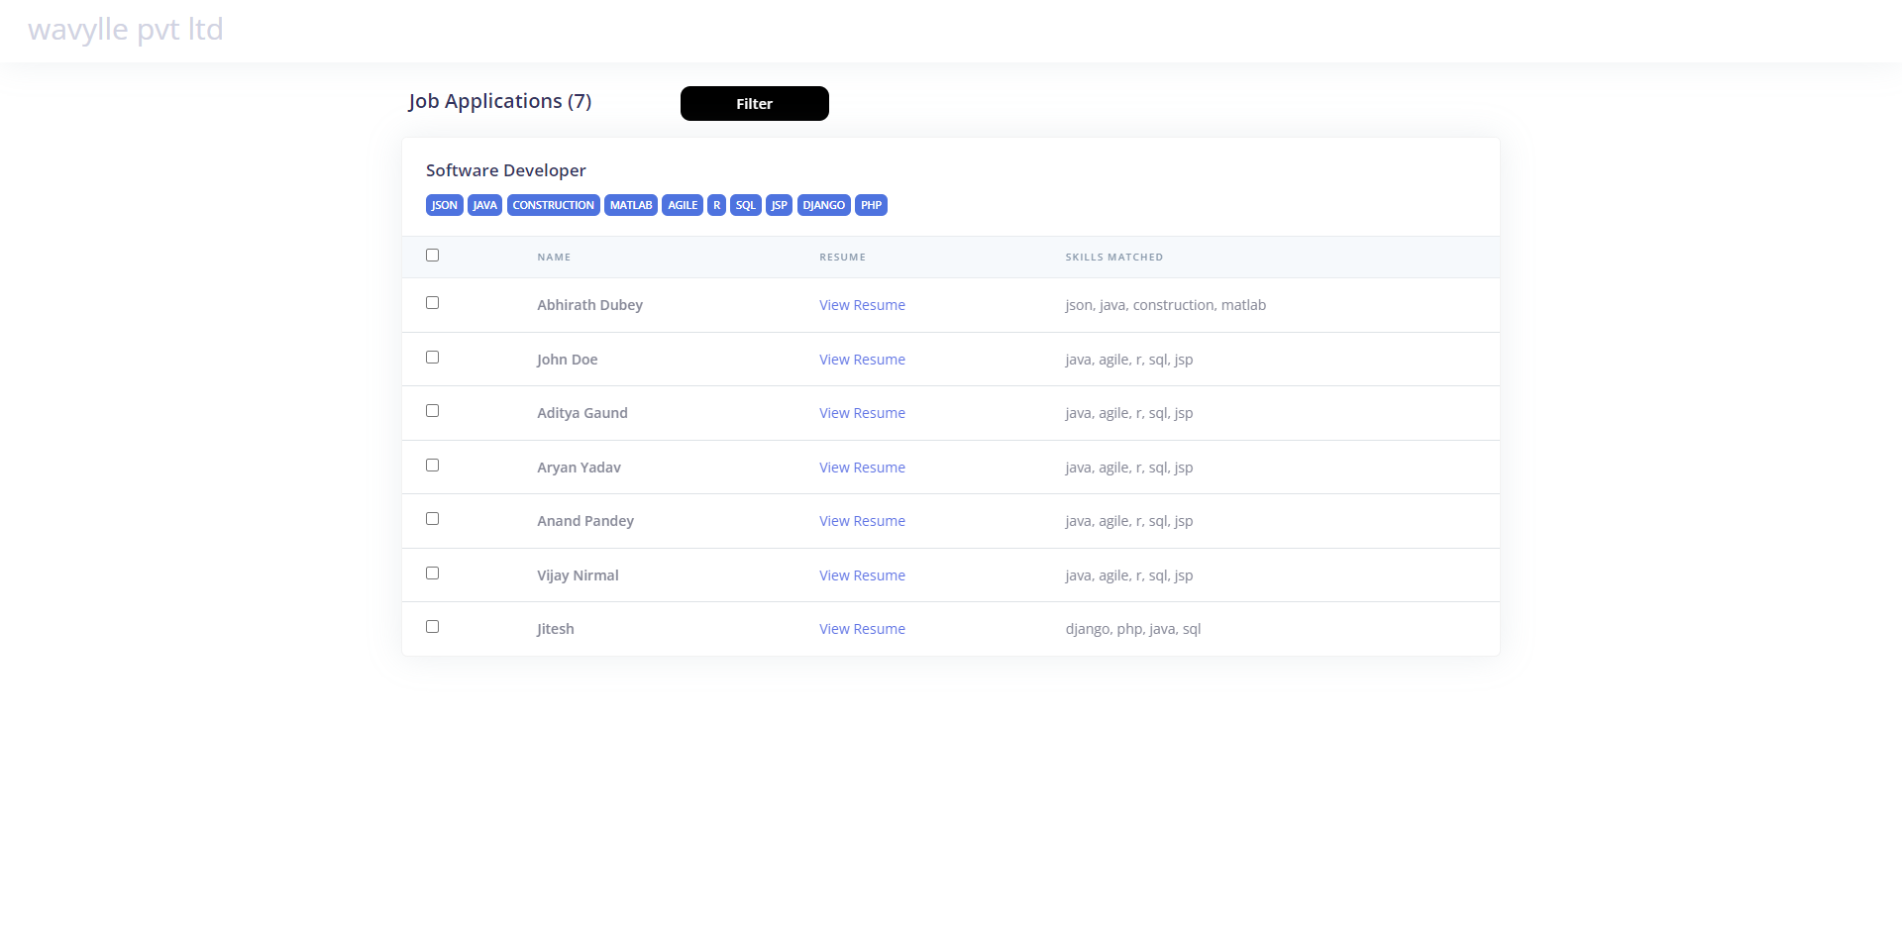This screenshot has height=938, width=1902.
Task: Click the MATLAB skill badge
Action: click(x=631, y=205)
